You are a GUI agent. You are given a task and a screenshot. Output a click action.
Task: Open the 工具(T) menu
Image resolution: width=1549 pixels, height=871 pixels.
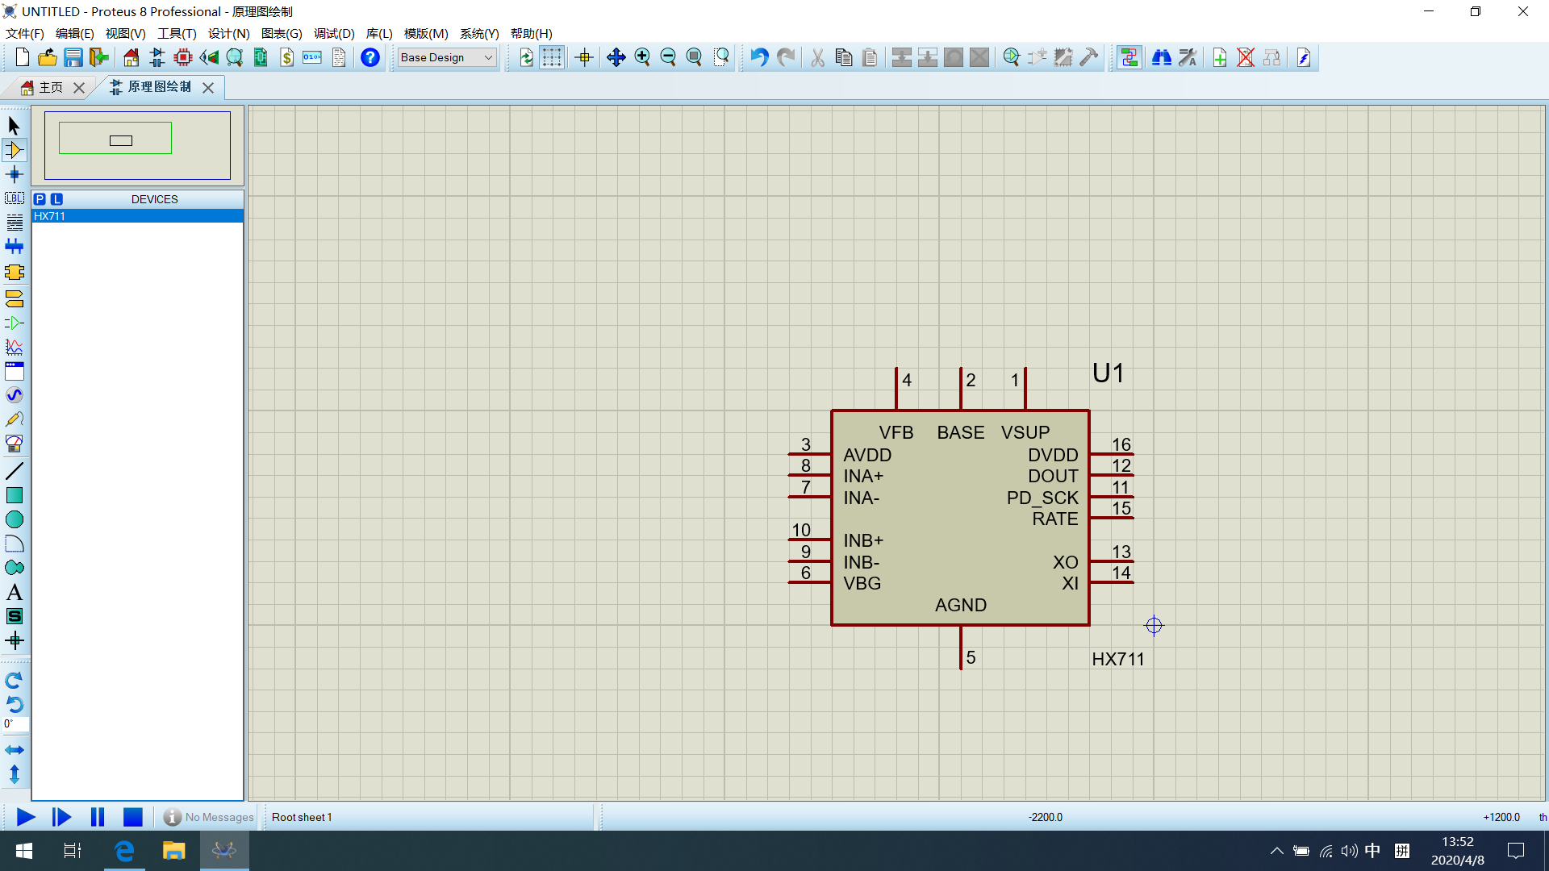point(177,33)
